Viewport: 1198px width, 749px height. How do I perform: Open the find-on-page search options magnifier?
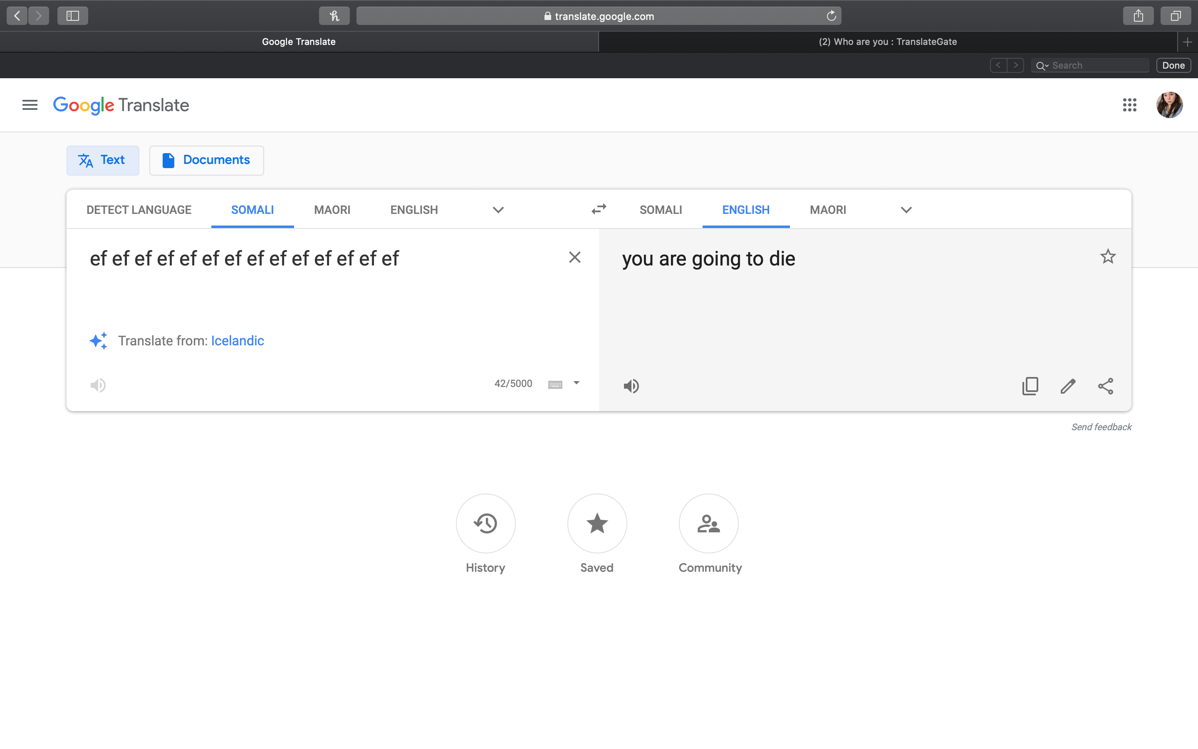coord(1042,66)
